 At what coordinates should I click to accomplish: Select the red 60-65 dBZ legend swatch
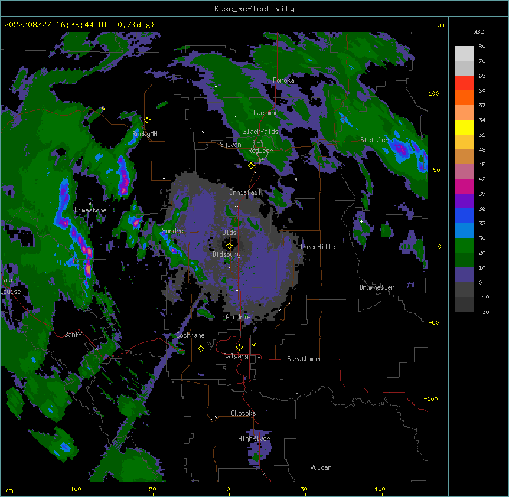click(464, 83)
